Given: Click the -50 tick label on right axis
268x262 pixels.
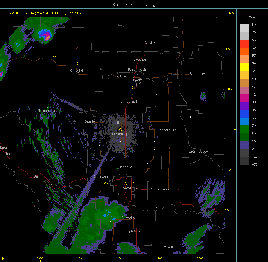Looking at the screenshot, I should click(x=228, y=170).
